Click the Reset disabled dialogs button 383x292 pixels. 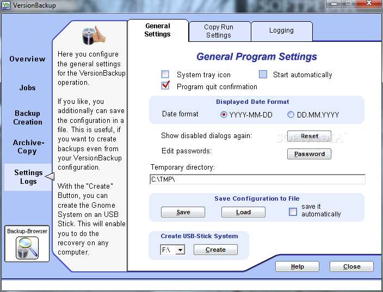coord(309,136)
